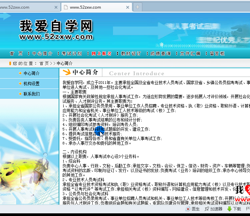Click the orange bullet beside 联系我们
This screenshot has width=250, height=216.
pyautogui.click(x=20, y=94)
